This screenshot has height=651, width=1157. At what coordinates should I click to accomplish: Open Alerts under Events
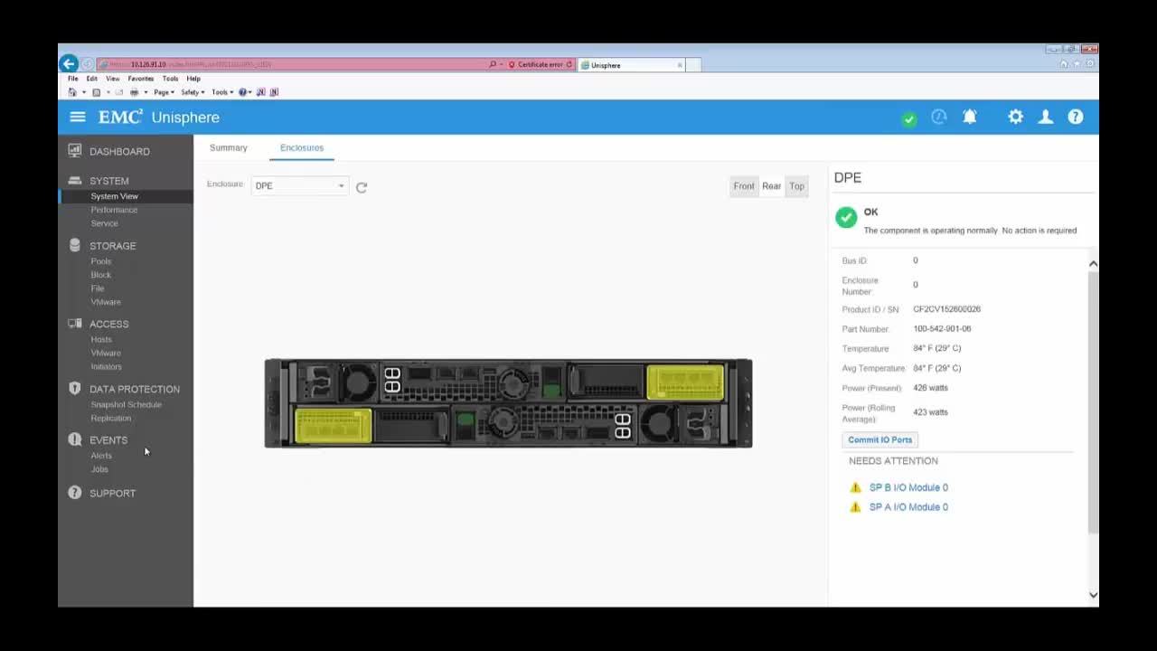(x=101, y=456)
